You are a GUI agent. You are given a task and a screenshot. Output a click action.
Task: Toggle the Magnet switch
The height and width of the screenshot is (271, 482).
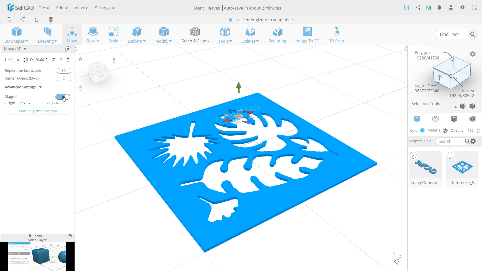click(63, 97)
